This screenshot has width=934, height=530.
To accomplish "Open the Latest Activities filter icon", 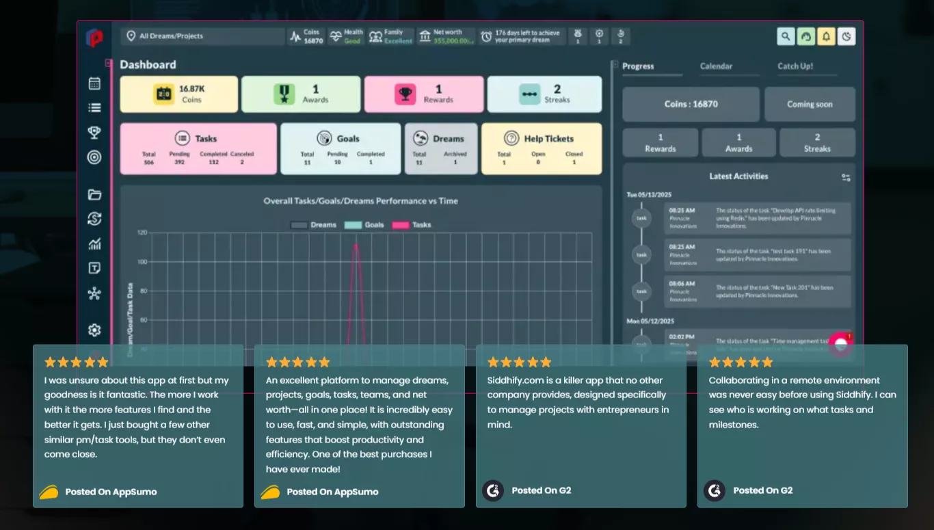I will coord(846,178).
